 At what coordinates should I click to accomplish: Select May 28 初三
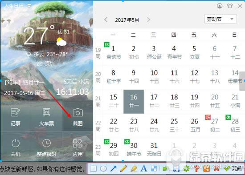(x=235, y=125)
